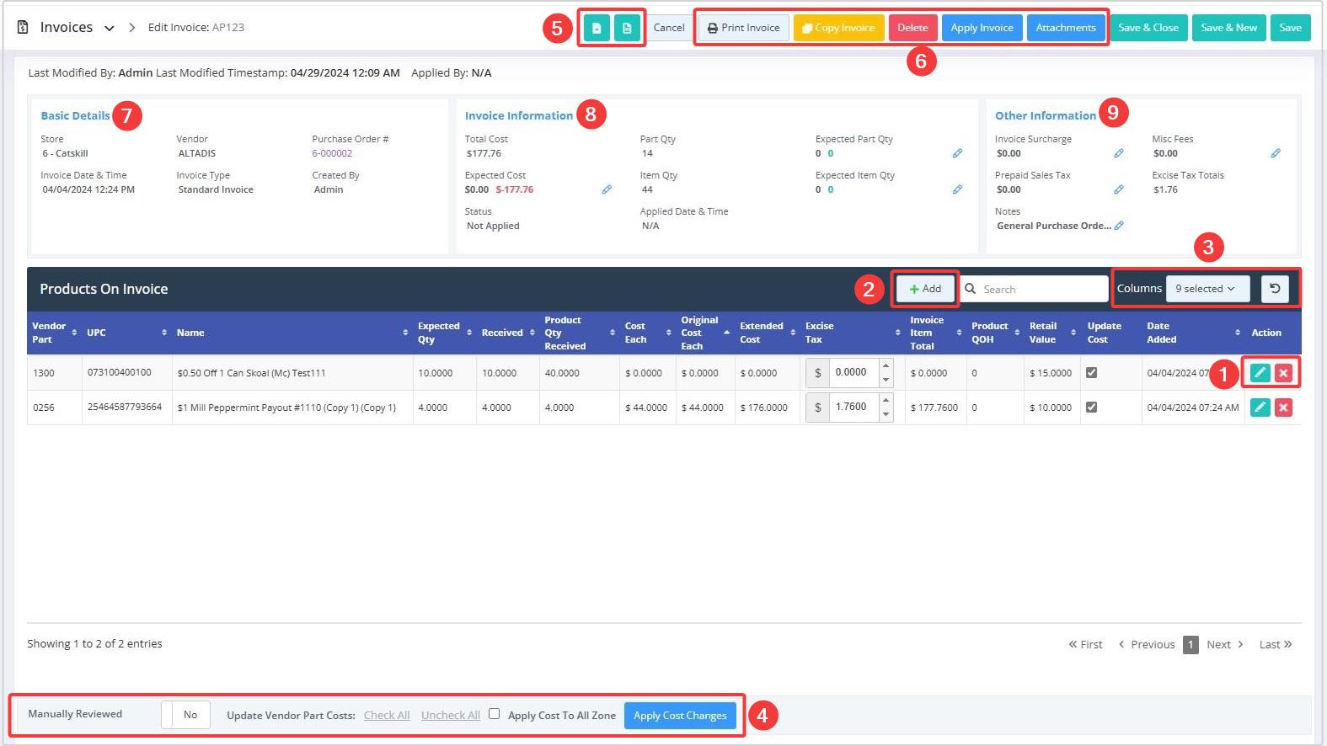Click Uncheck All link
This screenshot has height=746, width=1327.
[x=451, y=716]
